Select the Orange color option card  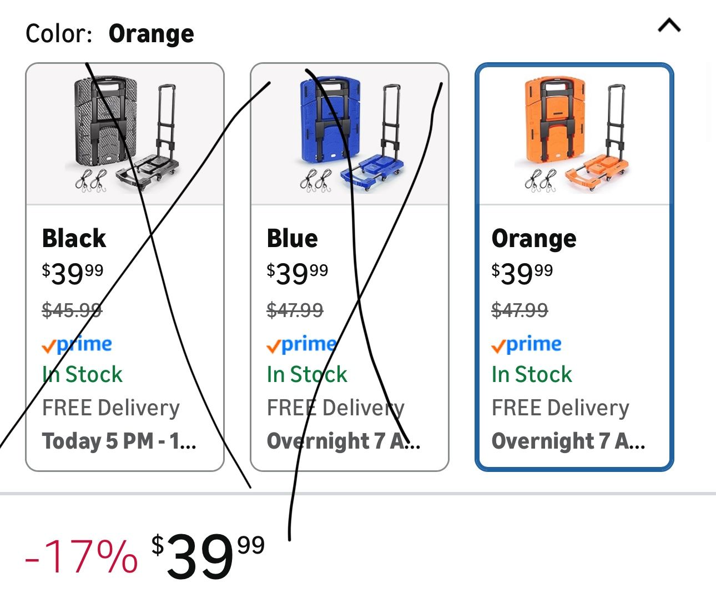[574, 267]
